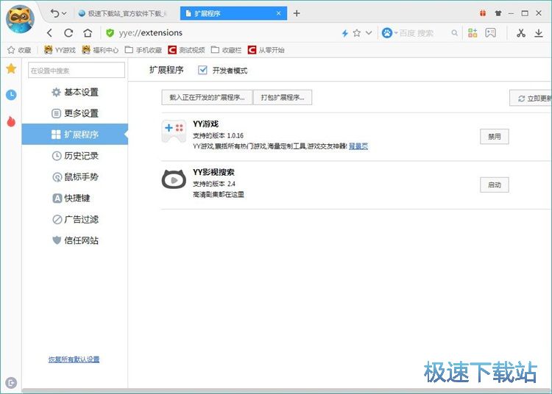552x394 pixels.
Task: Reload the page with refresh icon
Action: pos(68,33)
